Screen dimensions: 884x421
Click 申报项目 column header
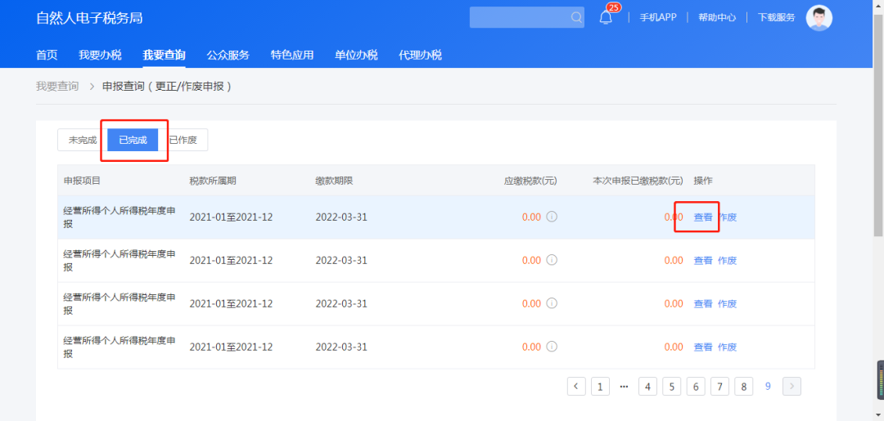pyautogui.click(x=82, y=181)
